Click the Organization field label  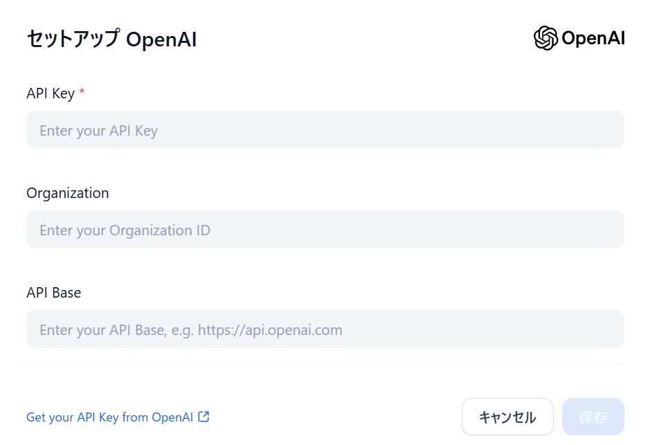coord(68,193)
